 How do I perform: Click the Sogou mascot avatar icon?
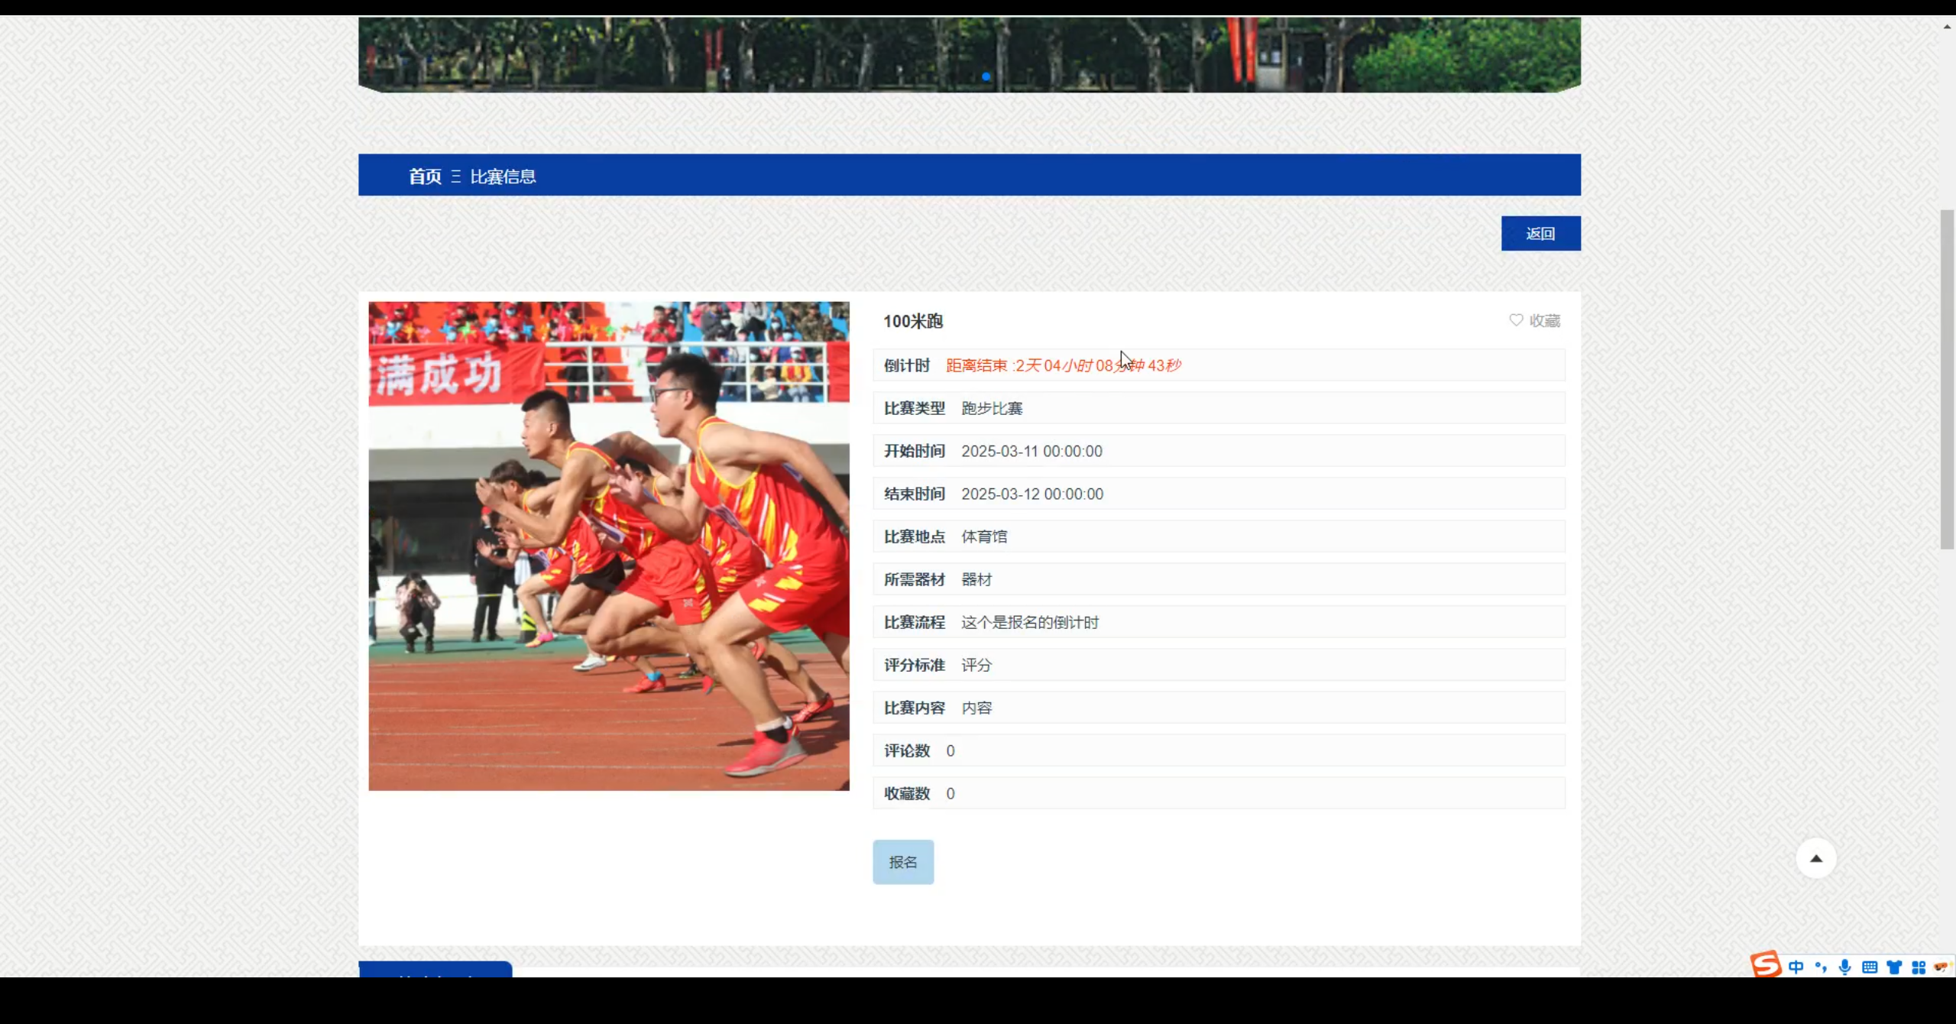coord(1941,967)
